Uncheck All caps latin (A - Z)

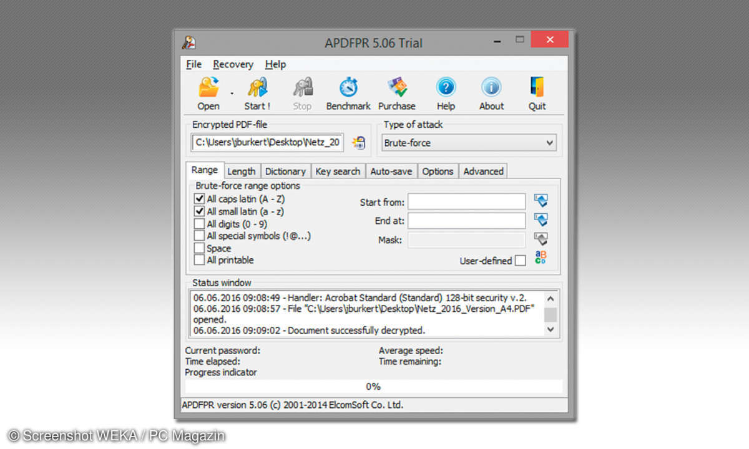click(x=199, y=199)
